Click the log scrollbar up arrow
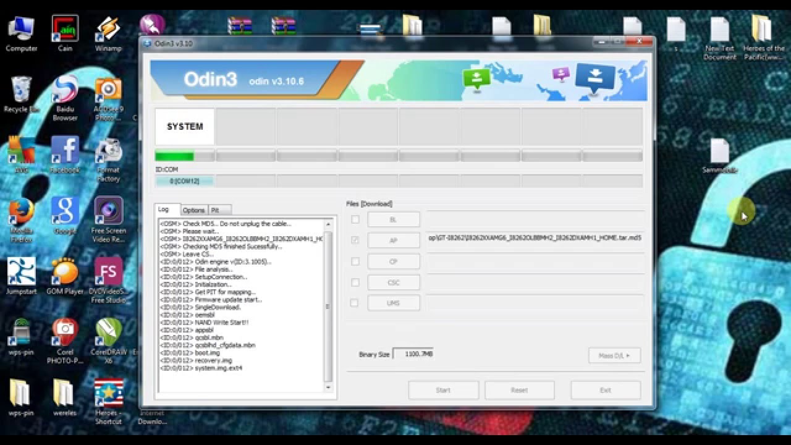 point(328,224)
